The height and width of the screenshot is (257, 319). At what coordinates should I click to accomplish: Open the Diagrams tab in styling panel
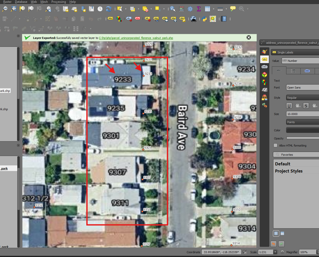[265, 82]
